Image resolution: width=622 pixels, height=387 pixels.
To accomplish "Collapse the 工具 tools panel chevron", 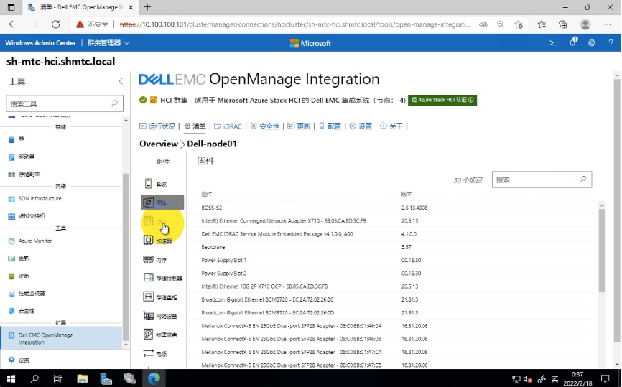I will (x=121, y=81).
